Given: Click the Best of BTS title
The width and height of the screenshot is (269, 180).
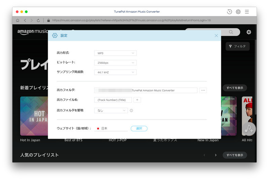Looking at the screenshot, I should [73, 140].
